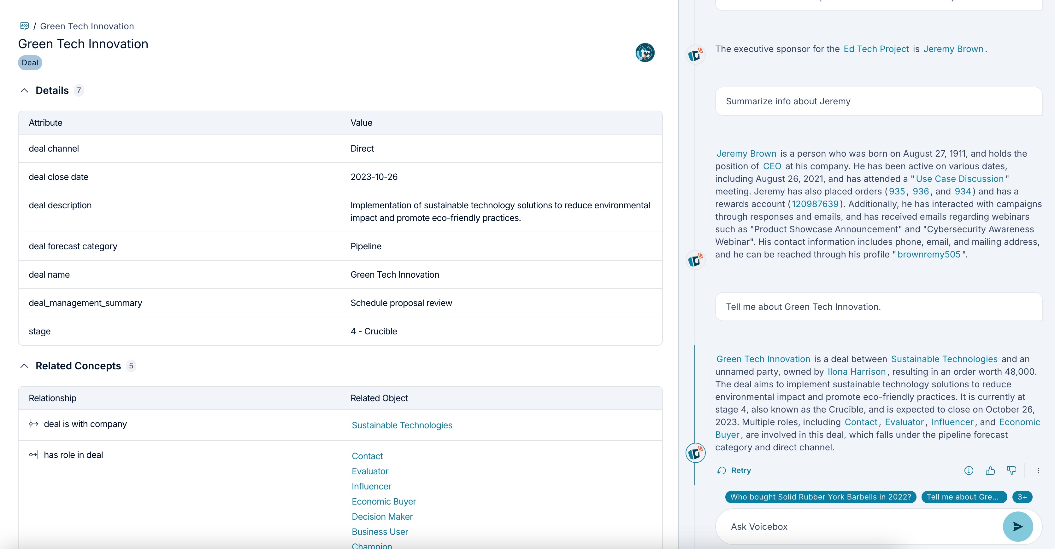
Task: Open the Ilona Harrison link
Action: (856, 372)
